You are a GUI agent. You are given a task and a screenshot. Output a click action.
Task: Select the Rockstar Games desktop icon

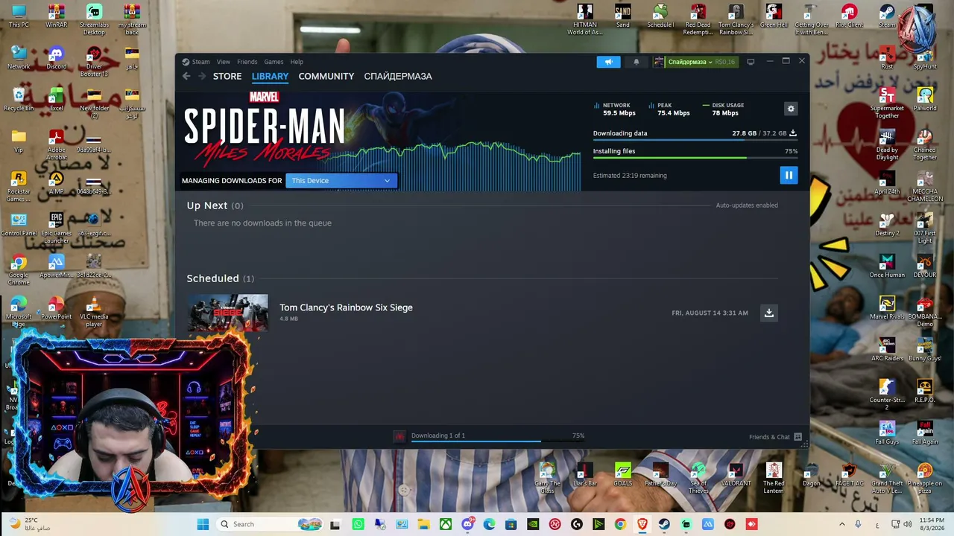(19, 187)
